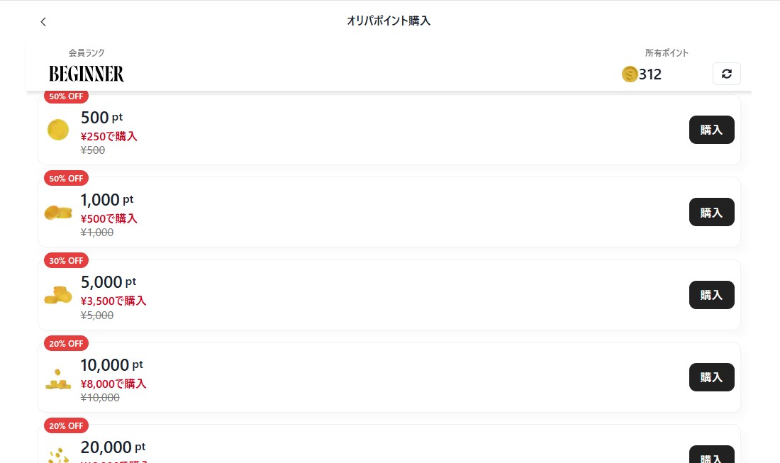Click the coin pile icon for 1,000 pt
Screen dimensions: 780x463
click(58, 212)
